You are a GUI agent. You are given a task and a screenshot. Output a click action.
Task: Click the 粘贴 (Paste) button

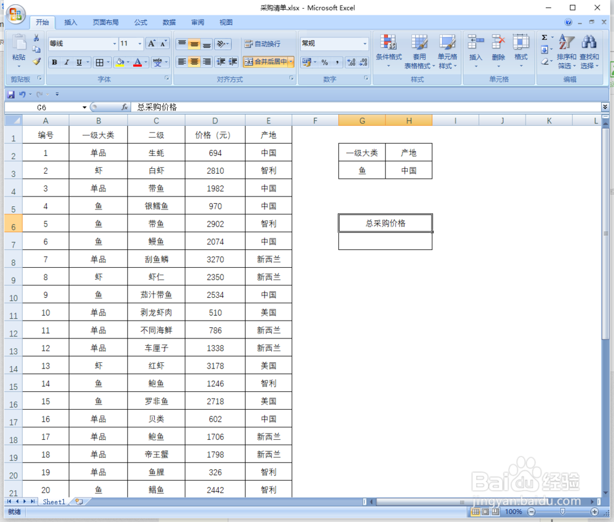coord(18,49)
